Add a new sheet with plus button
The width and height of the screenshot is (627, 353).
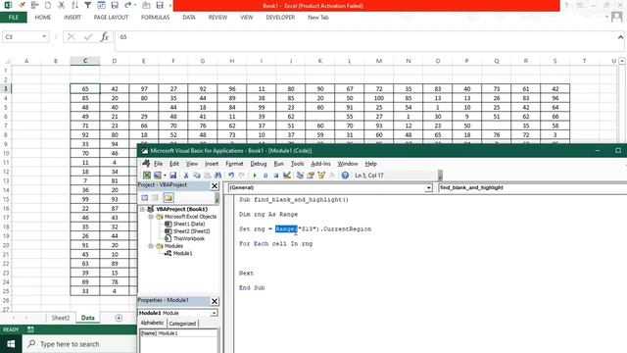tap(119, 318)
